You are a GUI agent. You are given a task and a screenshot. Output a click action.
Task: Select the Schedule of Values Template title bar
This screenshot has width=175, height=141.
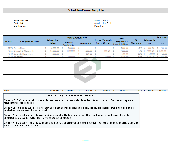tap(86, 10)
